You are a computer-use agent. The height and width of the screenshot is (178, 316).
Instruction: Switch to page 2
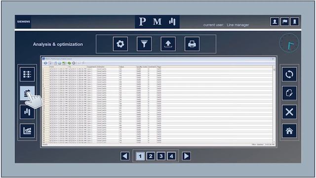point(151,156)
